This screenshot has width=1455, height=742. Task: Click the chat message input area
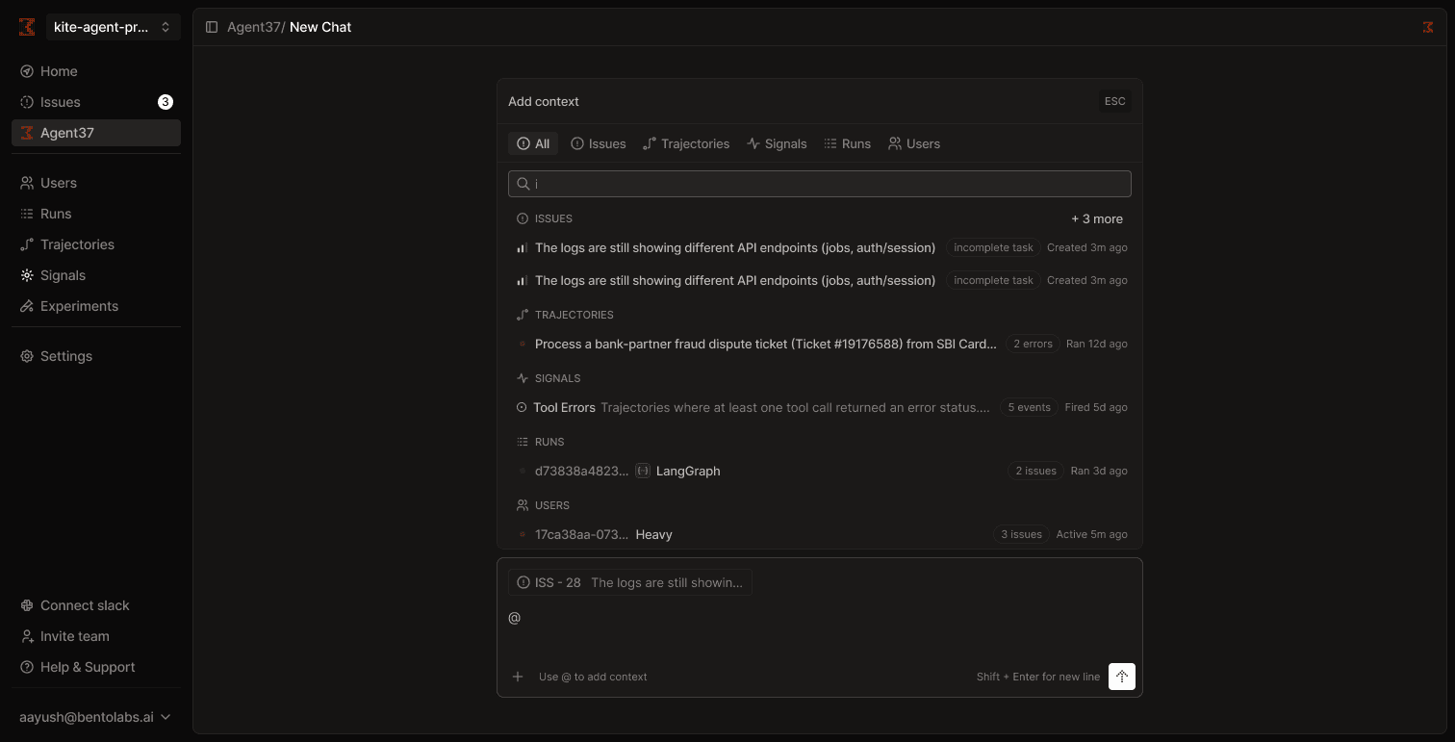[820, 618]
